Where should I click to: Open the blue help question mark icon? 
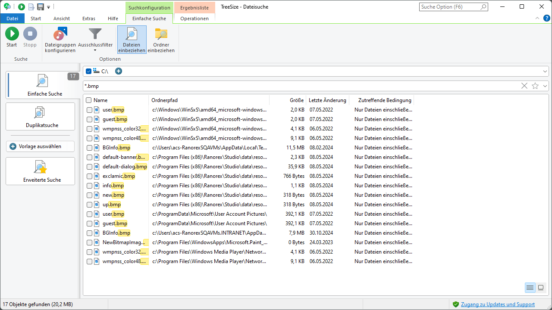[x=546, y=18]
